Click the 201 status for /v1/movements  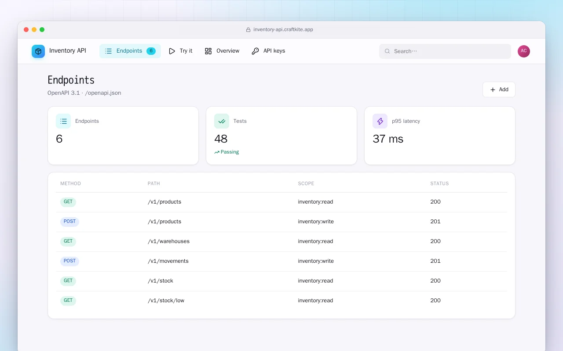click(435, 261)
